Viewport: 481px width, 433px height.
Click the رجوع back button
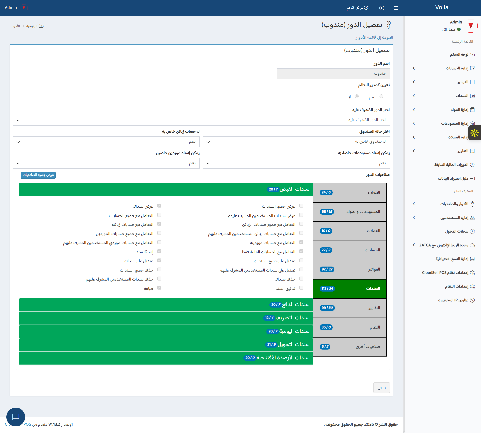point(381,387)
